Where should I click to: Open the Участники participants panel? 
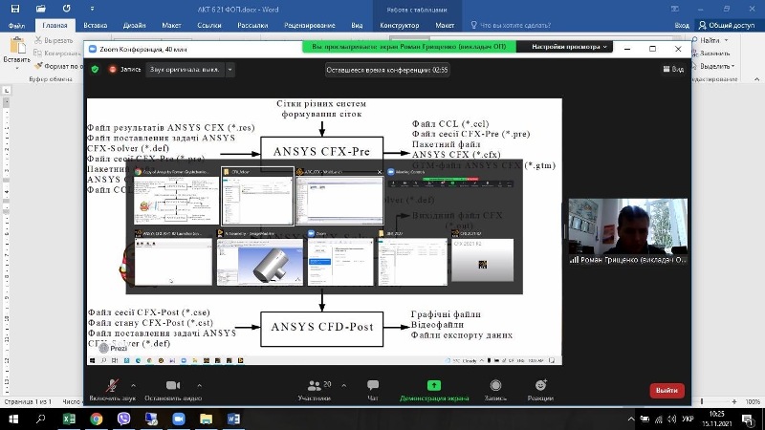point(315,386)
